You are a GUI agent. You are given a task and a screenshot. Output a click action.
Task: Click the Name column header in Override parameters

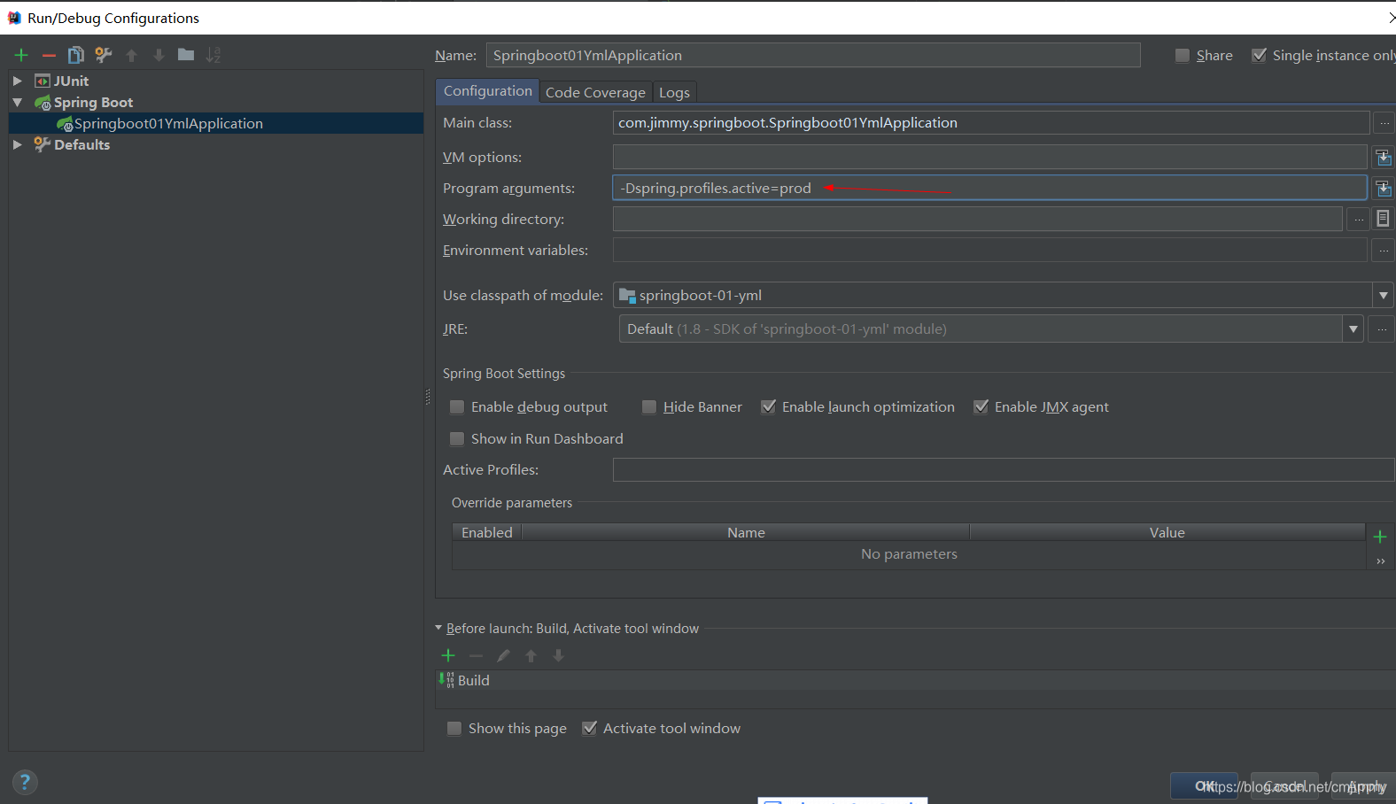[x=746, y=532]
